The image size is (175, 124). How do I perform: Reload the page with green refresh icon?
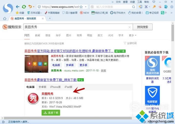coord(24,7)
